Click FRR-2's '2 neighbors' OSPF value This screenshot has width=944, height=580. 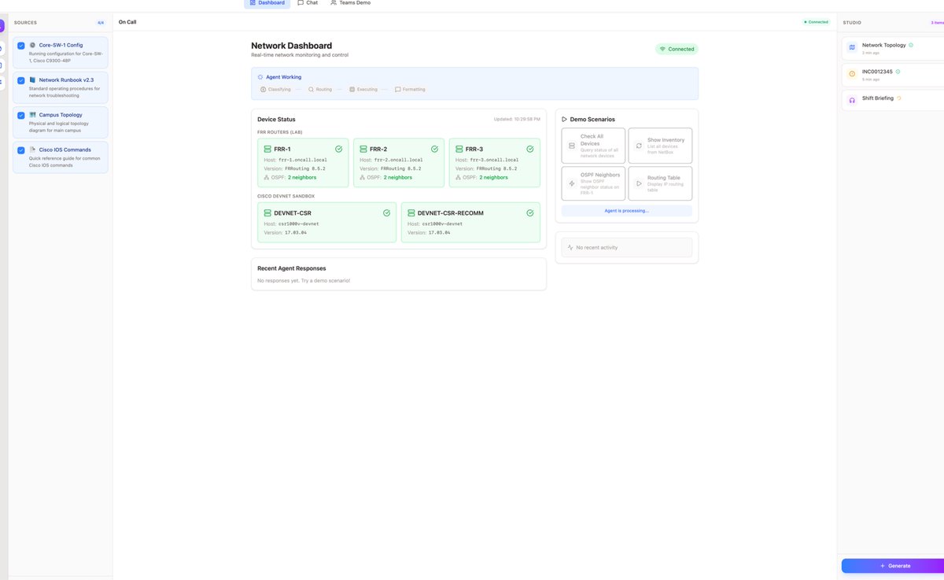click(398, 178)
